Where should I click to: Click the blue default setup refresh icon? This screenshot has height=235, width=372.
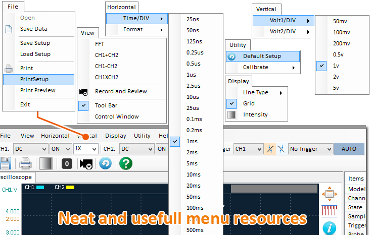[105, 163]
